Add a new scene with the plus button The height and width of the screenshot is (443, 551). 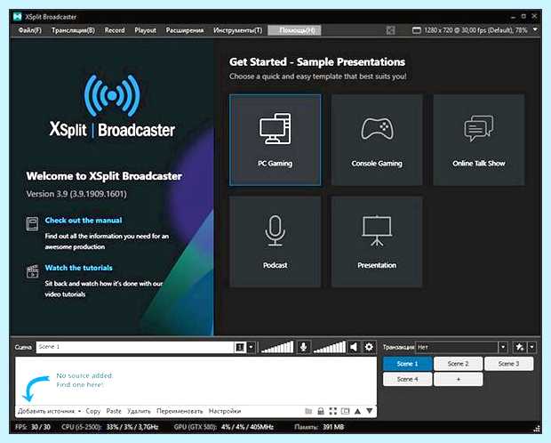[x=458, y=379]
